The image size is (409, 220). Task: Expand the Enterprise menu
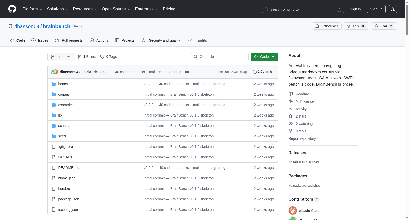pos(146,9)
